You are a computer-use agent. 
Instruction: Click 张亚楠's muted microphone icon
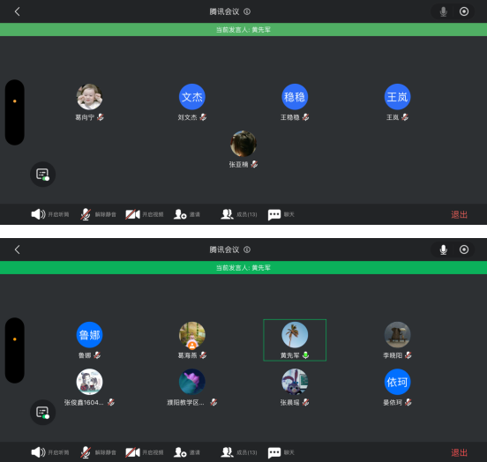click(254, 164)
